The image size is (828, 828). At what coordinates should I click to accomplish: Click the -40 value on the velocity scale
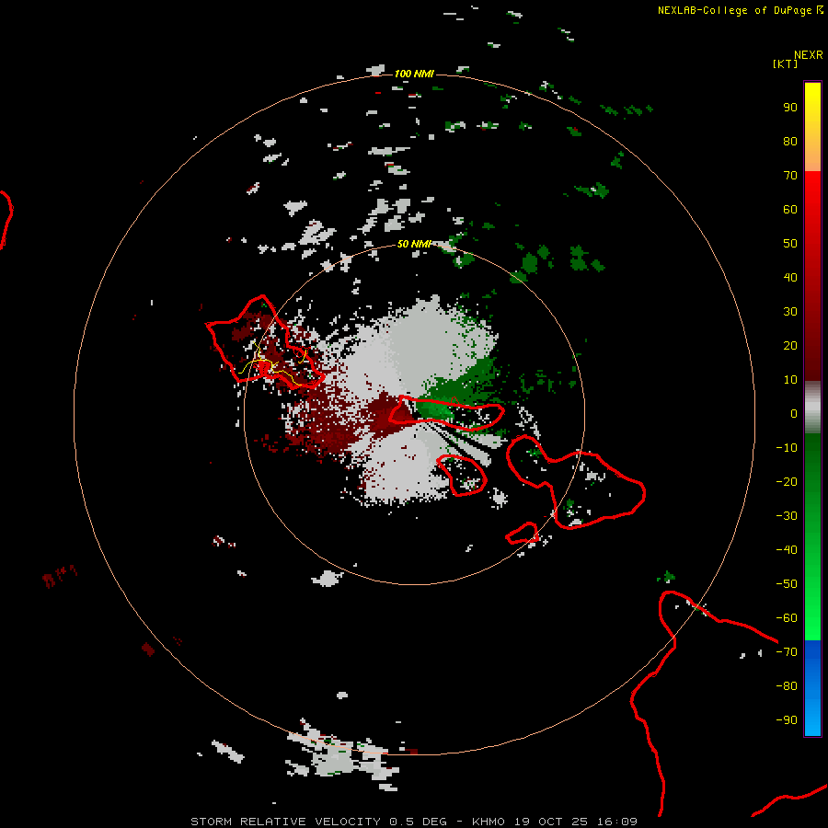[787, 550]
